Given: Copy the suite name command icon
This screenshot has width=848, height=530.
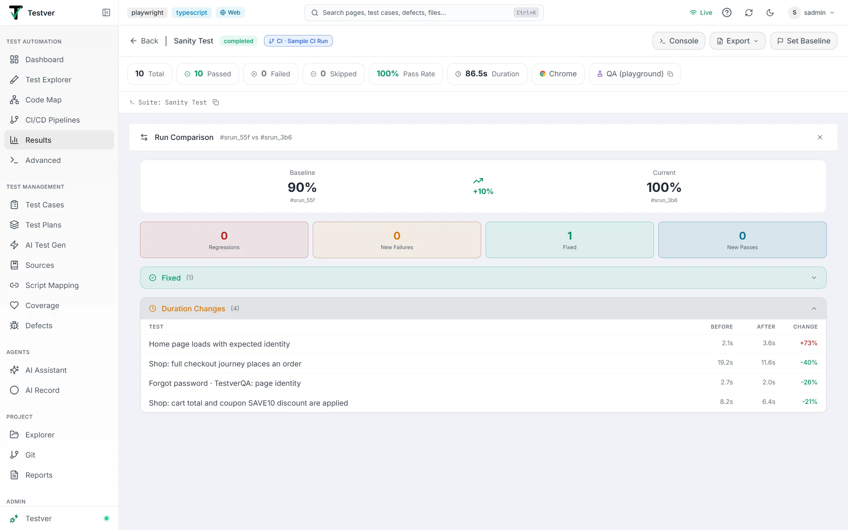Looking at the screenshot, I should click(216, 102).
